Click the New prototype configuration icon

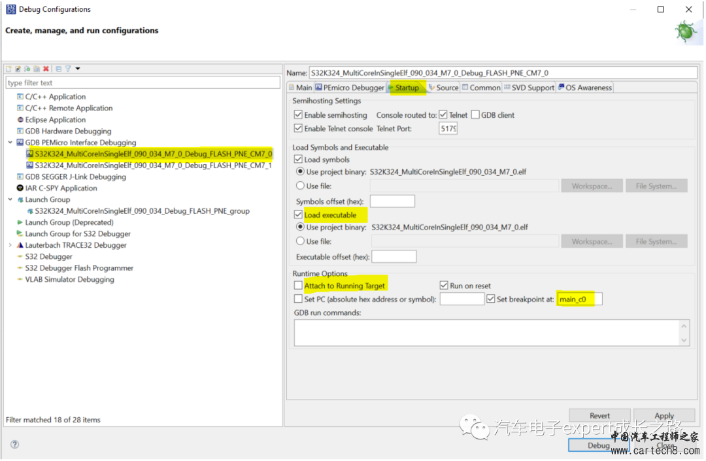pyautogui.click(x=18, y=69)
